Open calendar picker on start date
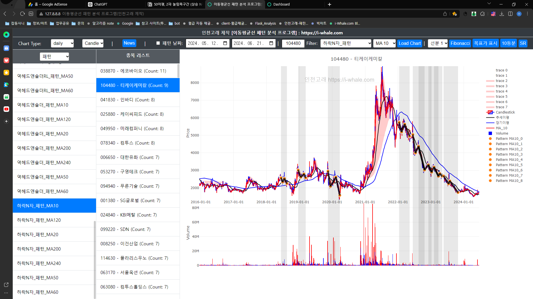533x299 pixels. point(225,43)
